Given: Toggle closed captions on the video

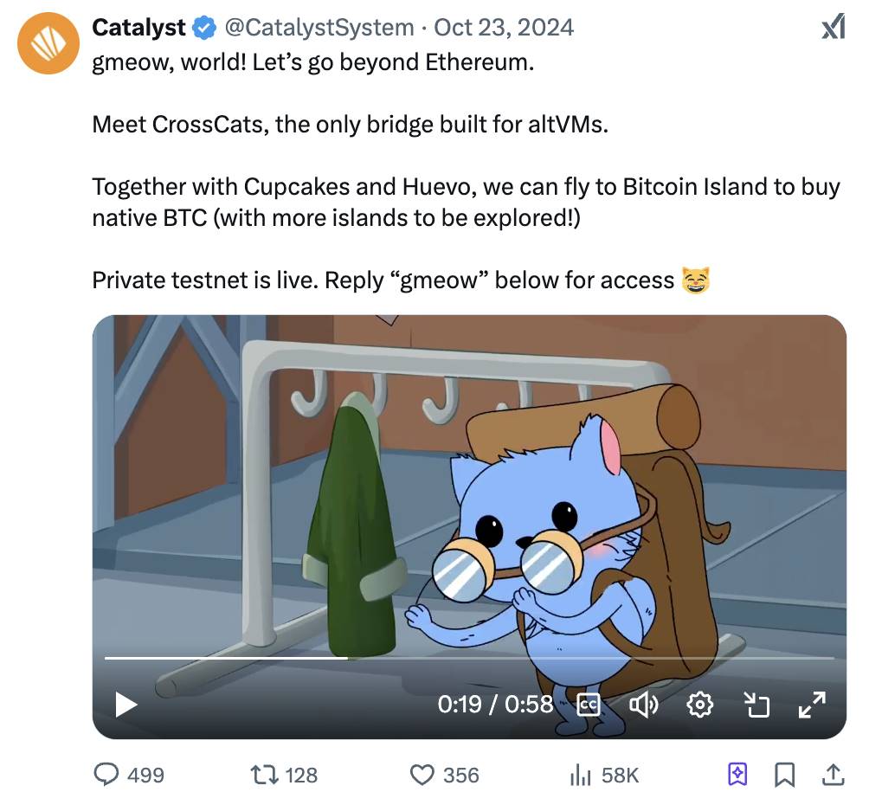Looking at the screenshot, I should (x=589, y=705).
